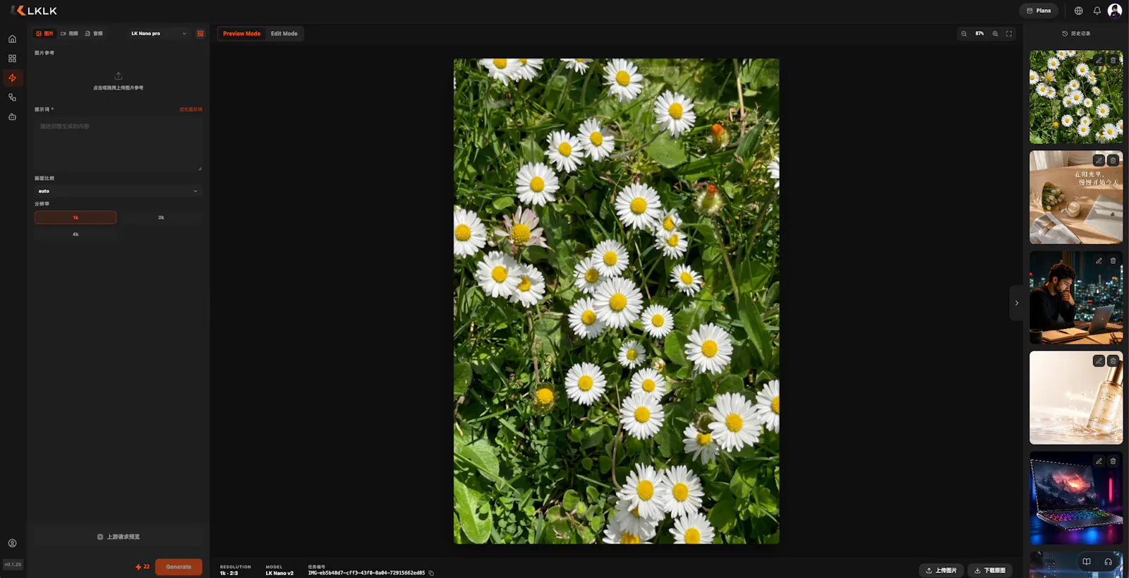
Task: Open the Home page in the sidebar
Action: 12,39
